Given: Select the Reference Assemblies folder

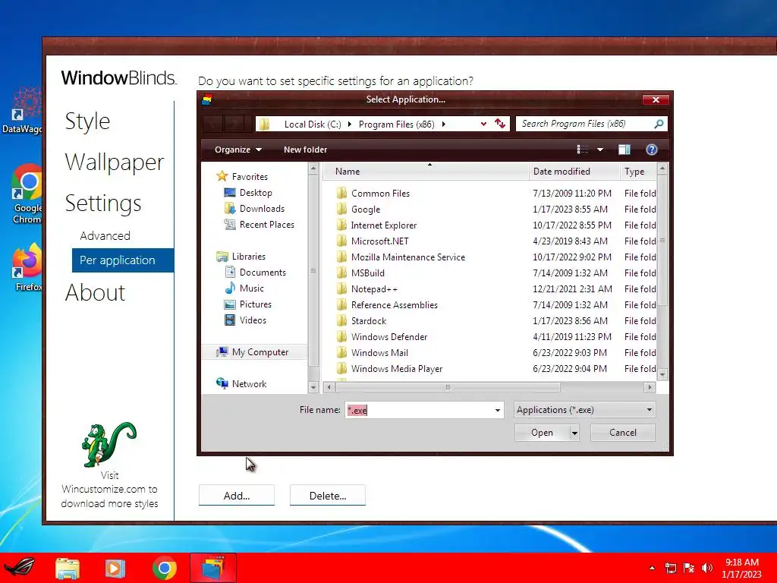Looking at the screenshot, I should tap(394, 305).
